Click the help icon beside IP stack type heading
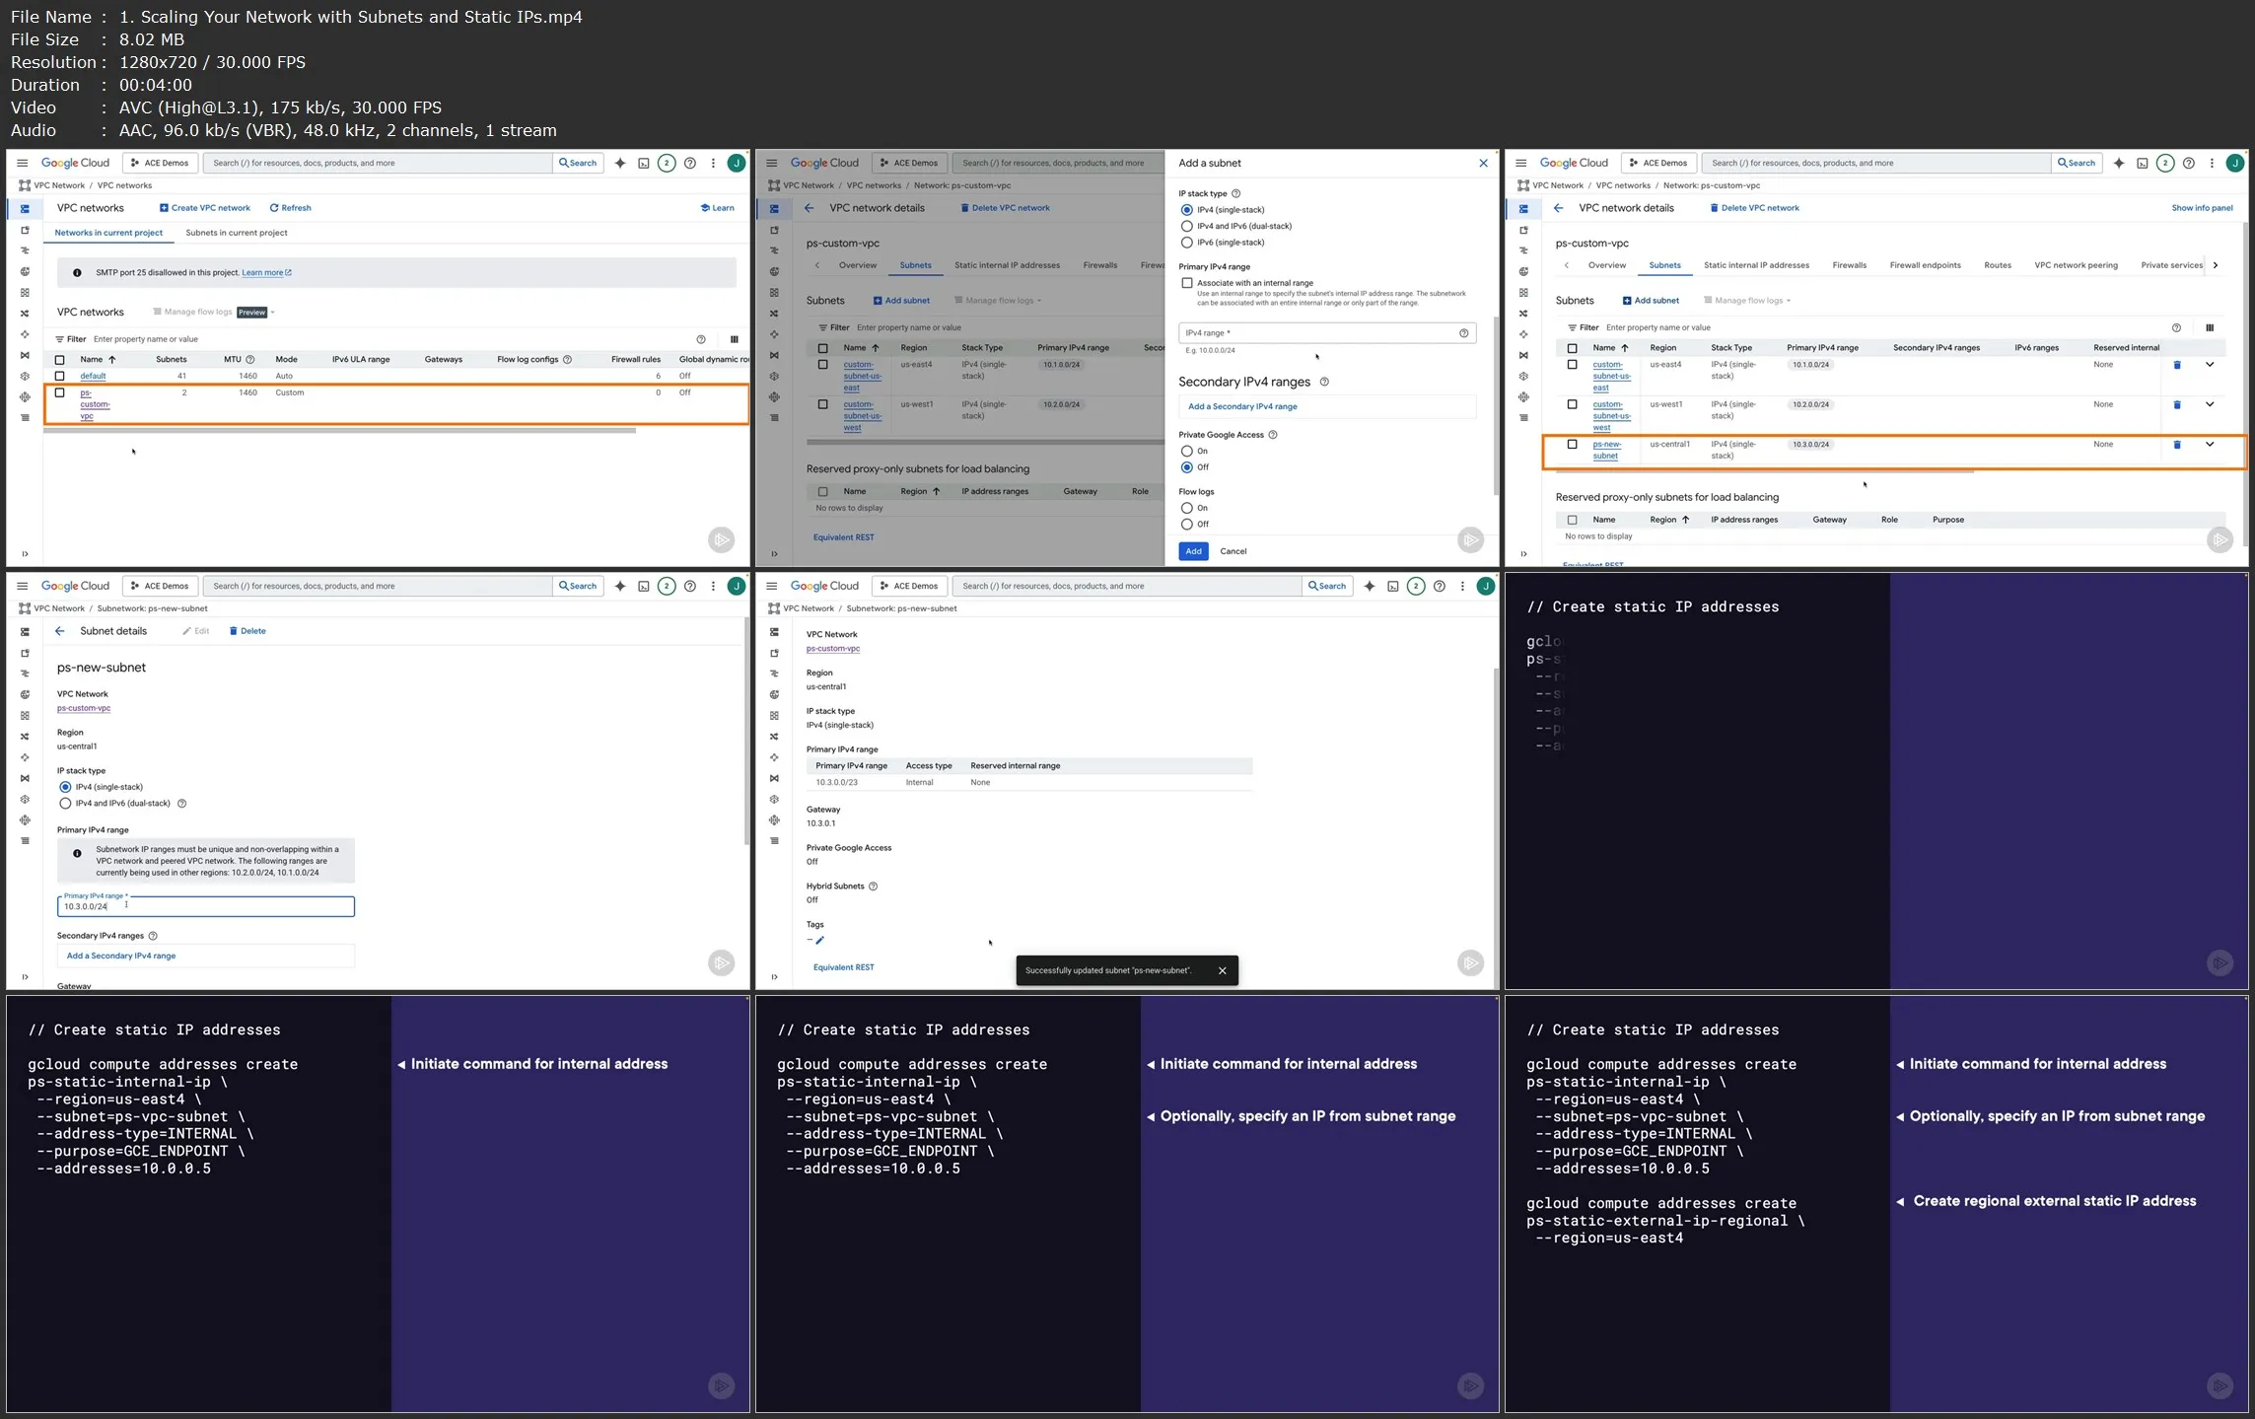 1235,194
